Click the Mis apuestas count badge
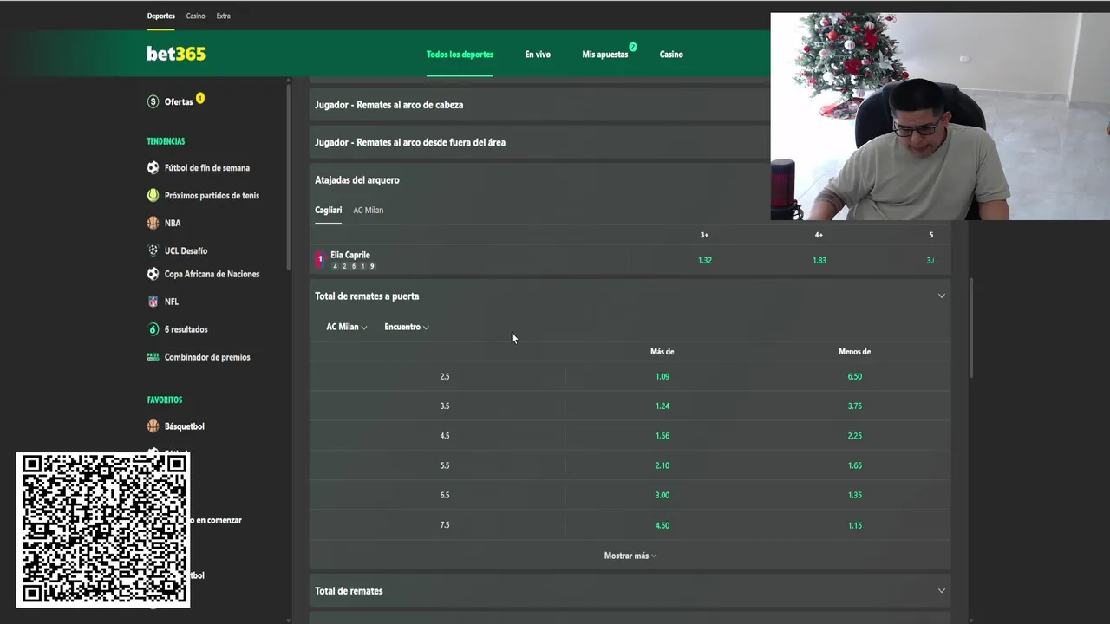This screenshot has height=624, width=1110. [x=633, y=47]
